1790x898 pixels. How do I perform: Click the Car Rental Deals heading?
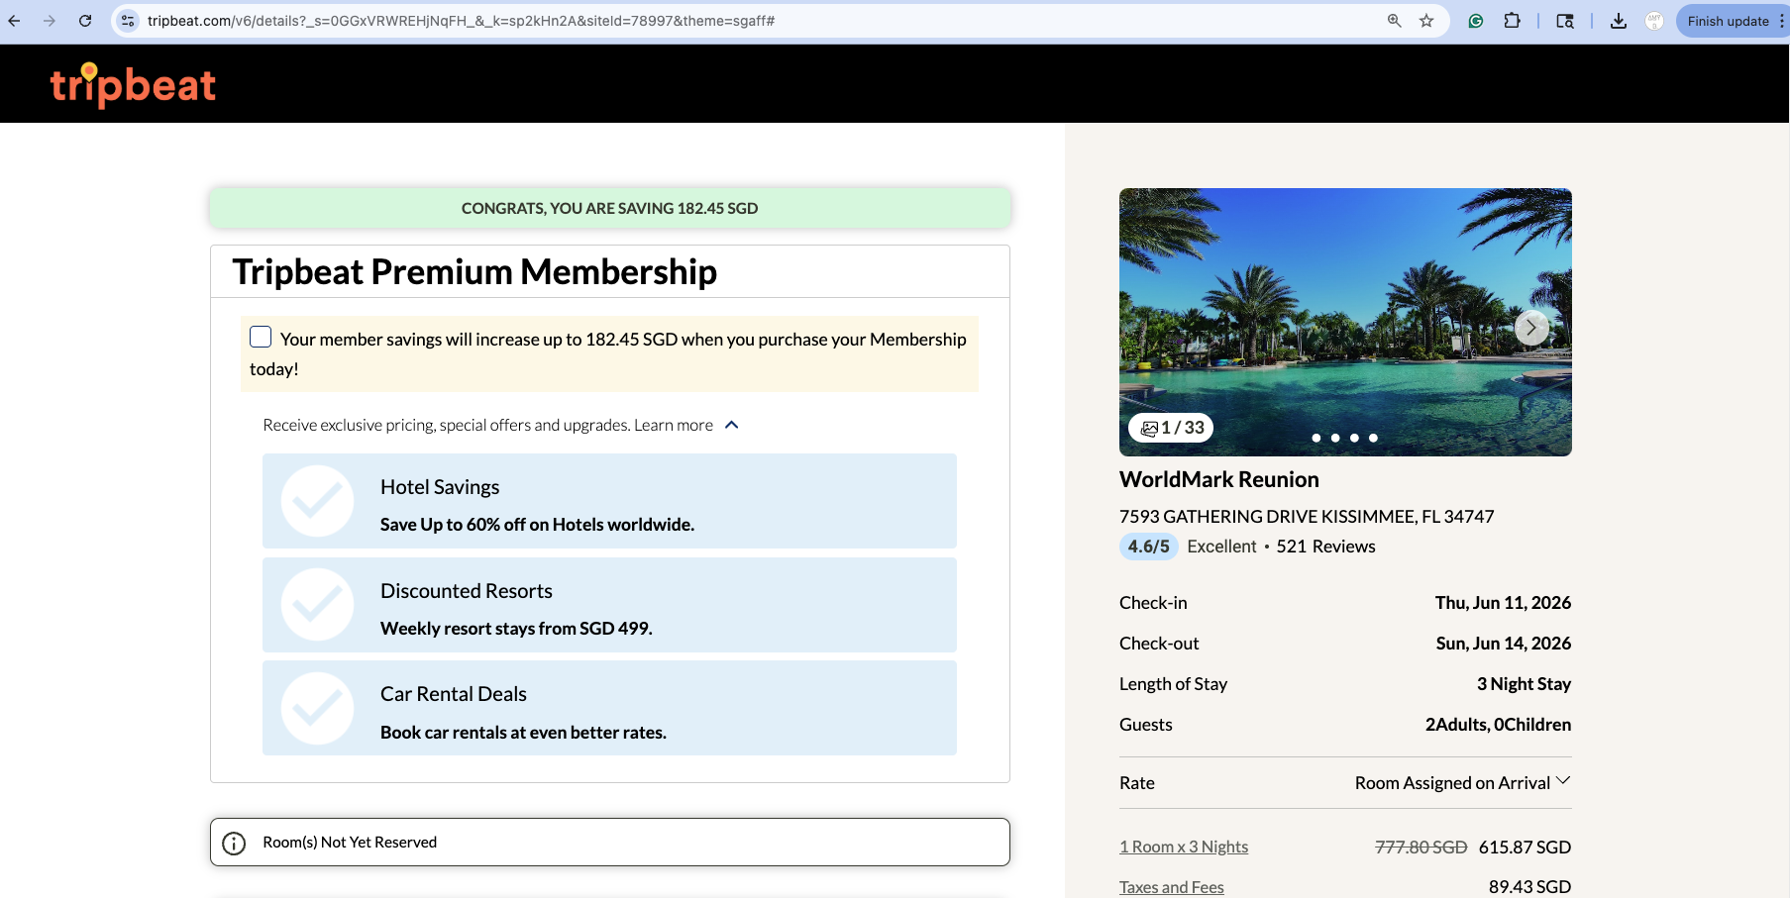click(454, 694)
